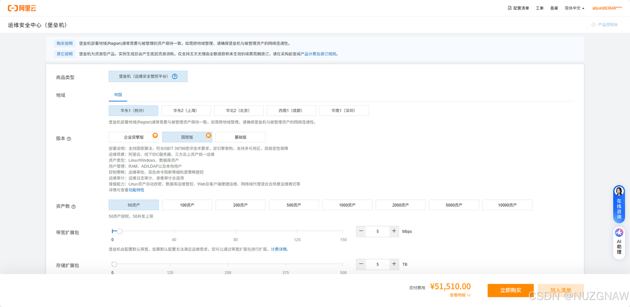630x307 pixels.
Task: Select 1000资产 asset count
Action: [347, 205]
